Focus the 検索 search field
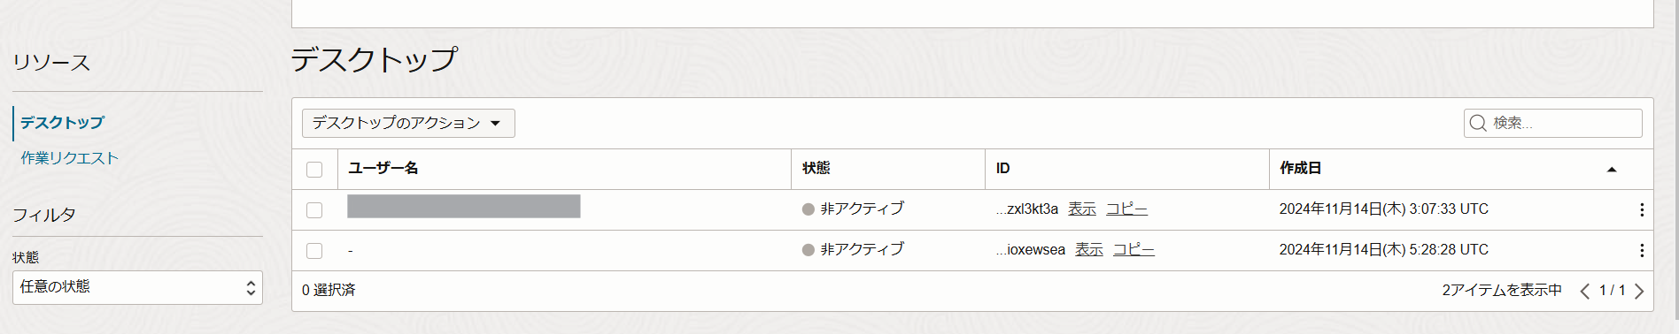 1552,123
